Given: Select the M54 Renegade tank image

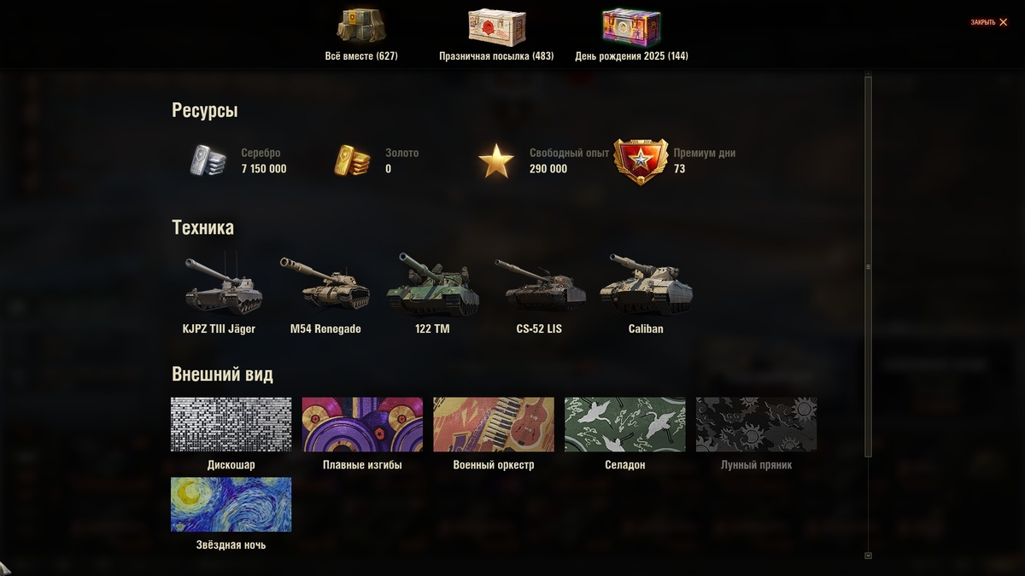Looking at the screenshot, I should click(325, 286).
